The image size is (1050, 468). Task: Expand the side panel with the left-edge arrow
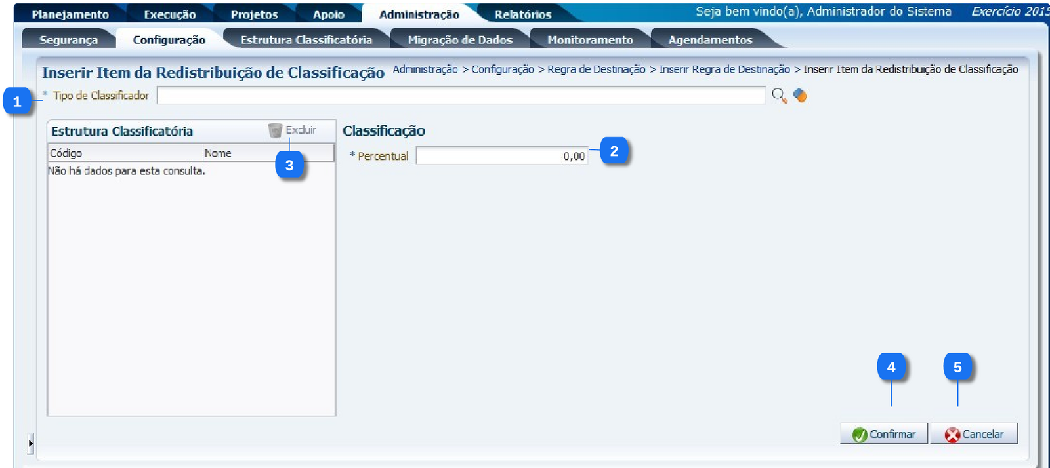30,444
